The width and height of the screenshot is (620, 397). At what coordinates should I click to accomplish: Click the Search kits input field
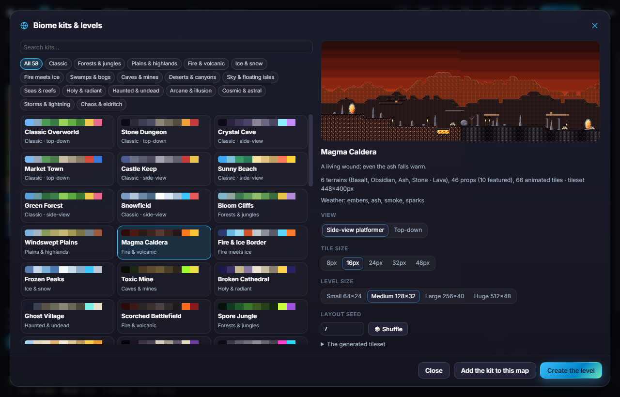(166, 47)
